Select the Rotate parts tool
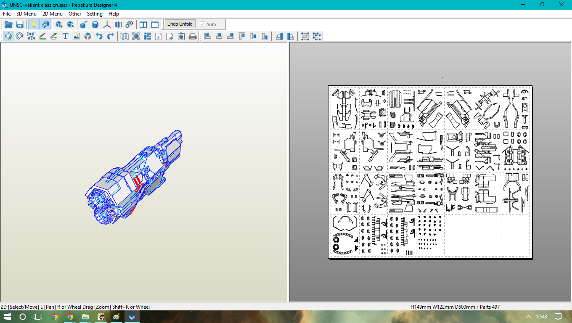The image size is (572, 323). point(20,36)
